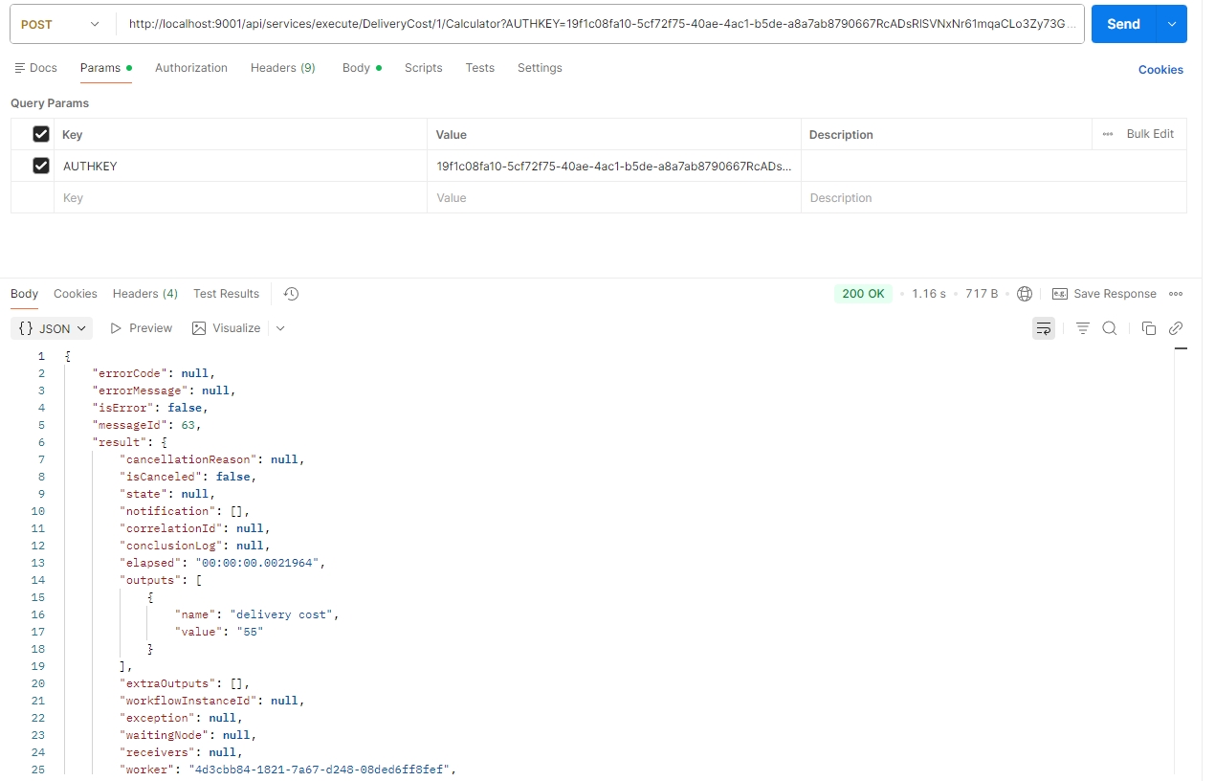Viewport: 1215px width, 781px height.
Task: Open response more options ellipsis
Action: tap(1176, 294)
